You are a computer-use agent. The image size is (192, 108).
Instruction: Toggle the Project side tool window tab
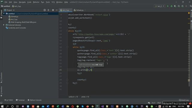(x=1, y=14)
